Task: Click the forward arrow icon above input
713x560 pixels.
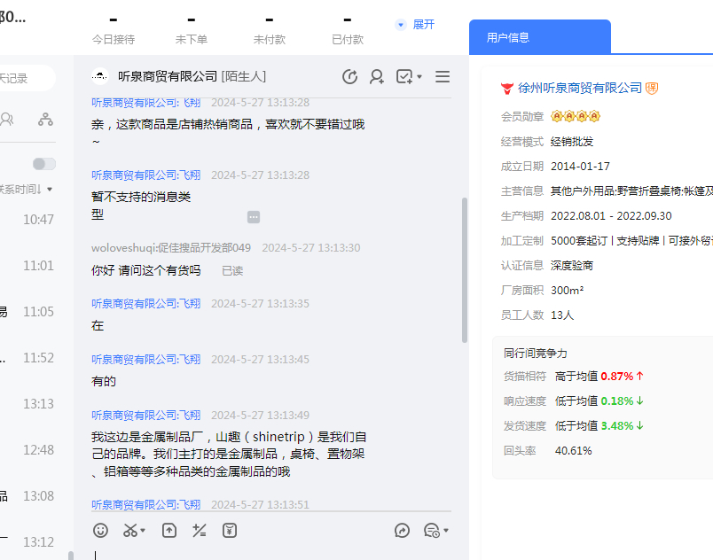Action: (x=402, y=530)
